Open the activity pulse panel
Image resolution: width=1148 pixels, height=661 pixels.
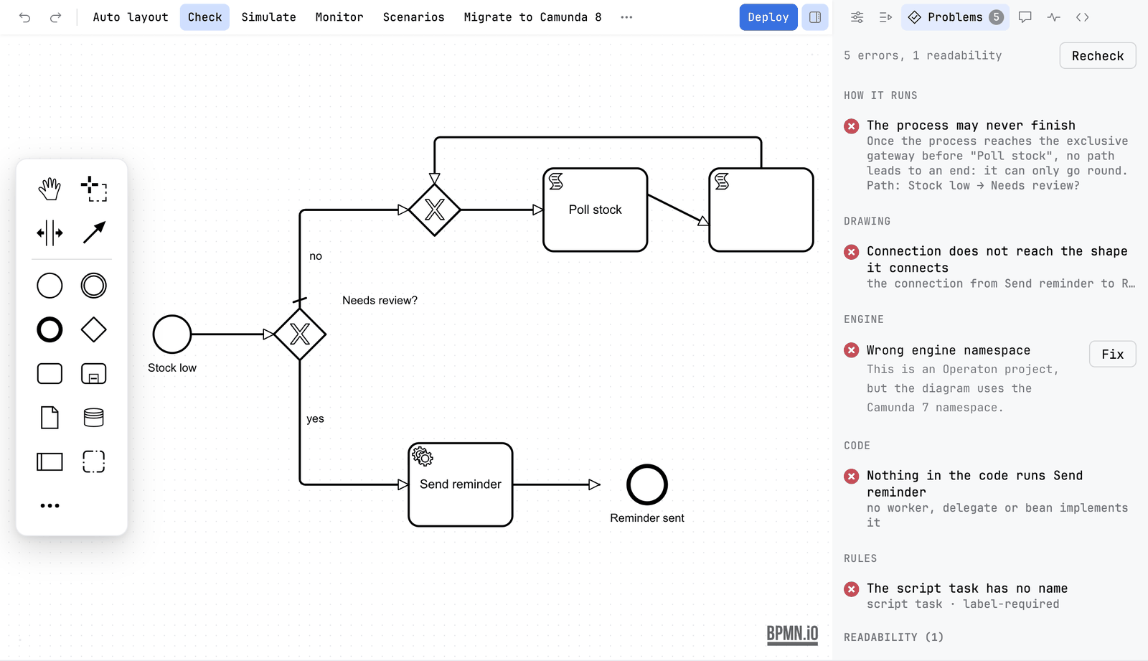click(x=1053, y=17)
